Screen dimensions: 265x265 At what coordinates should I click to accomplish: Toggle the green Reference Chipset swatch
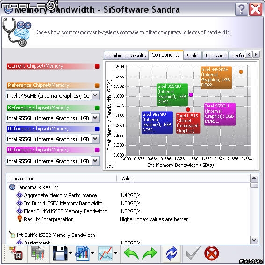(97, 107)
